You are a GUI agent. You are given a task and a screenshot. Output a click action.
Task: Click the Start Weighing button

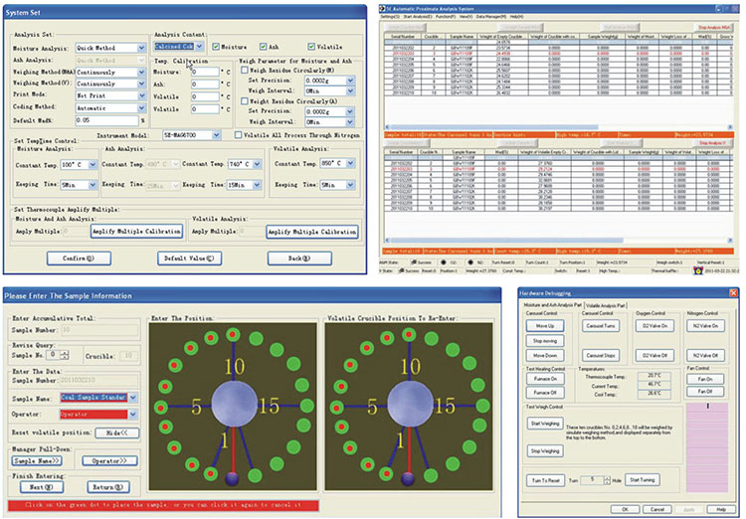545,424
